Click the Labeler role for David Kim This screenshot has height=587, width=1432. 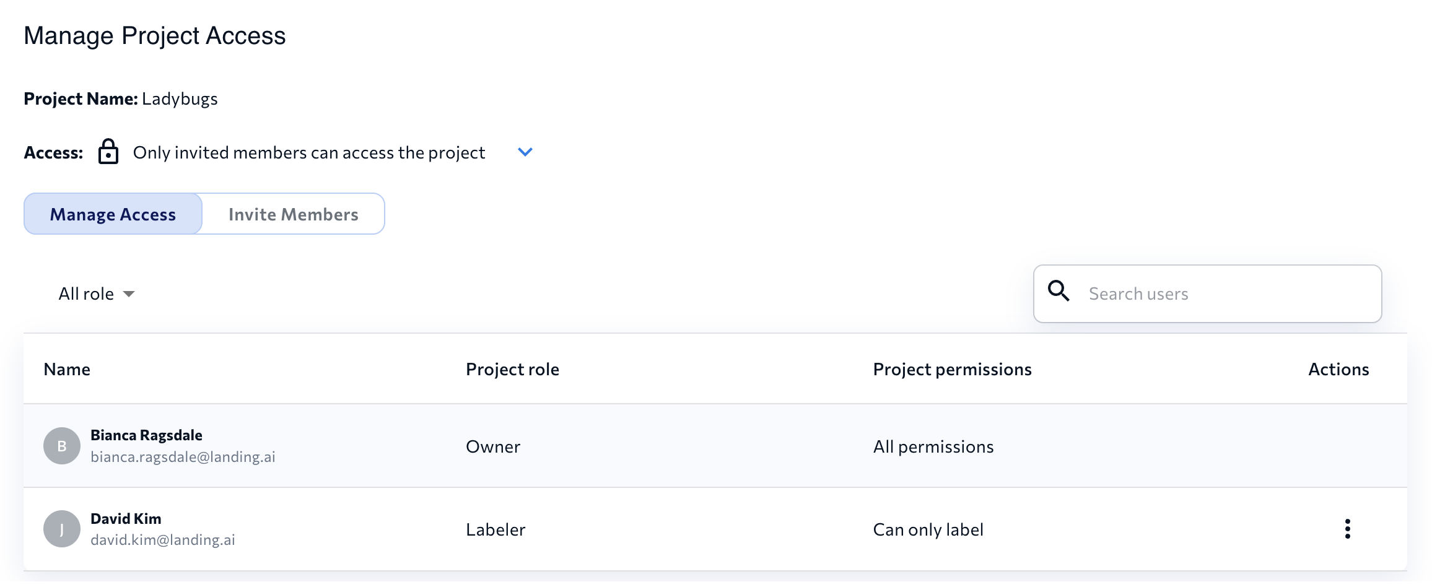(496, 529)
